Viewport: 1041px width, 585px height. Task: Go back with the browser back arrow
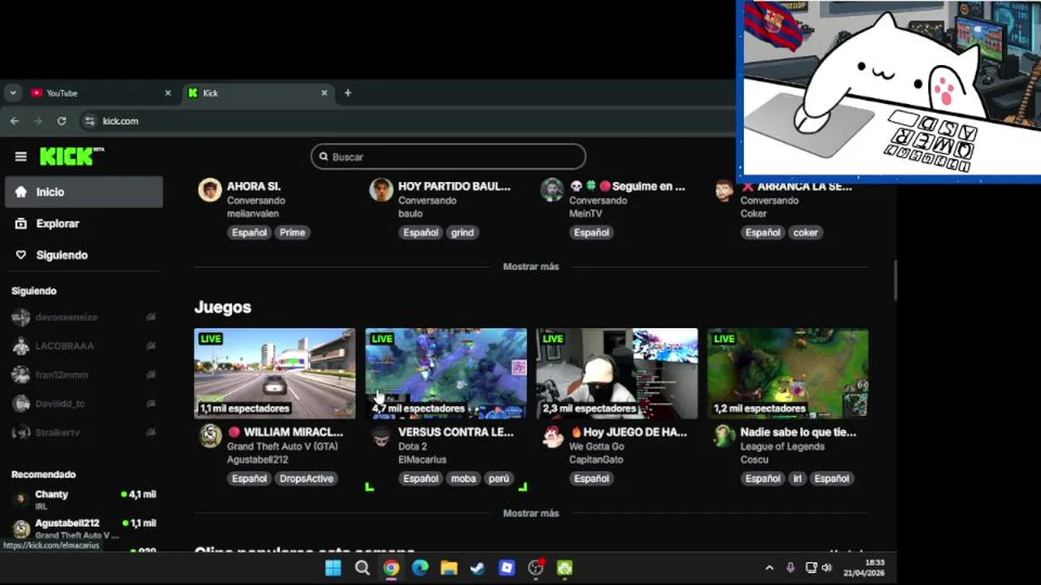click(x=15, y=121)
